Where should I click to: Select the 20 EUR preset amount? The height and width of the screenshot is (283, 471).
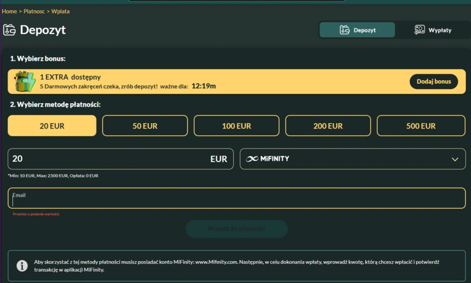coord(52,126)
